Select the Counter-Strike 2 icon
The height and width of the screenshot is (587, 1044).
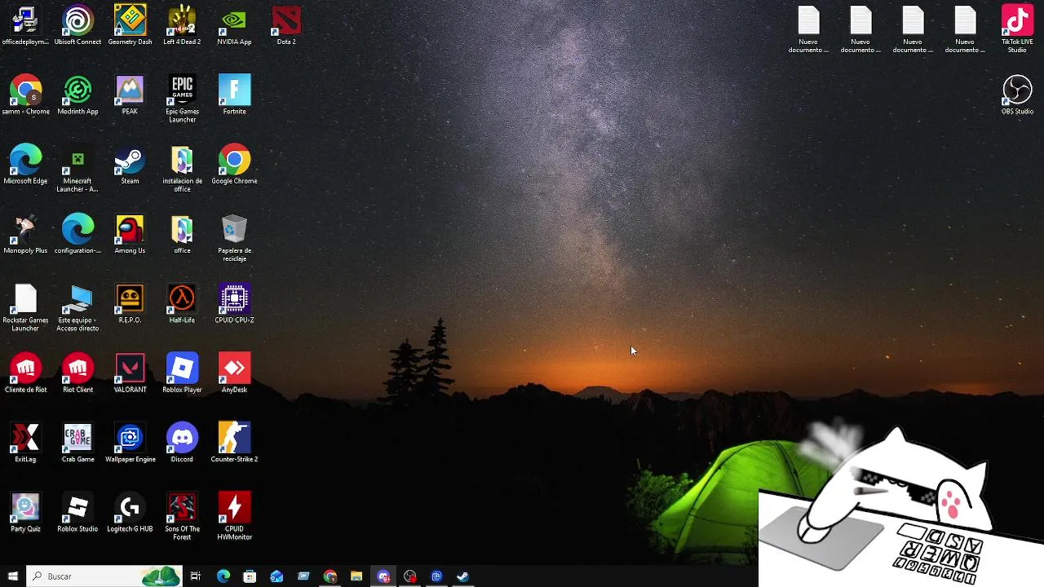pos(234,444)
